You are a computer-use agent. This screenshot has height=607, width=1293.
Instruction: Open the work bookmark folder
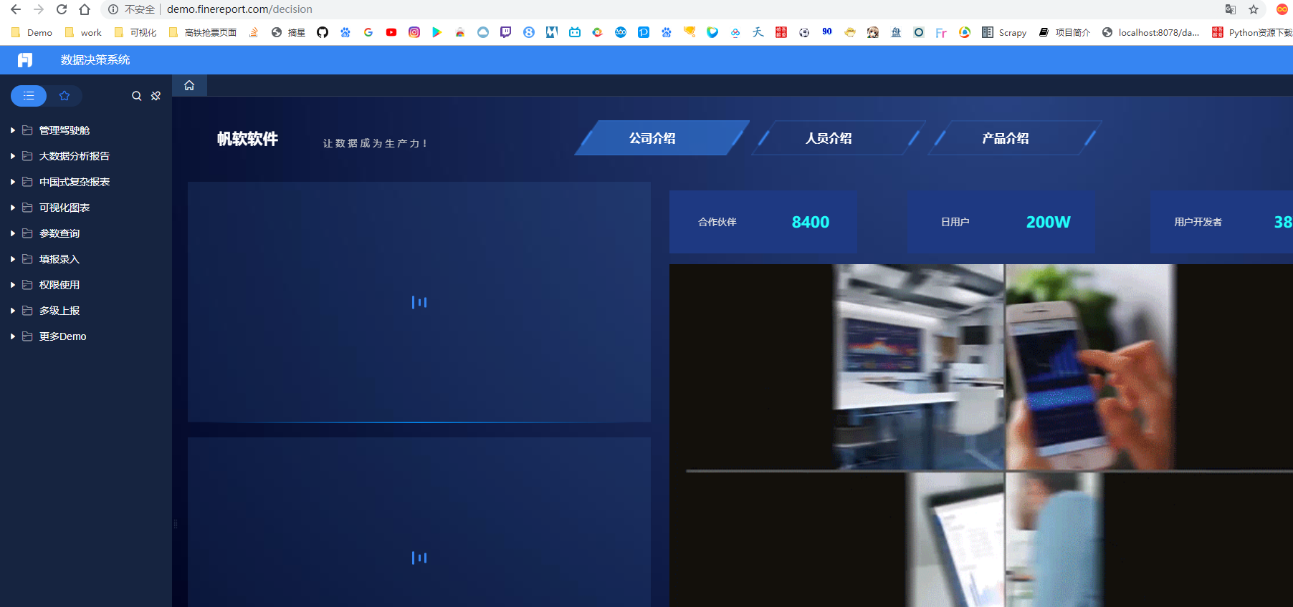pyautogui.click(x=83, y=32)
